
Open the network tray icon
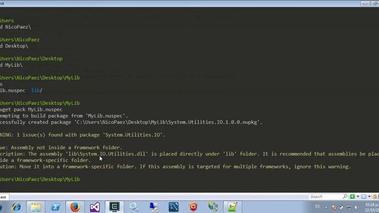tap(349, 207)
